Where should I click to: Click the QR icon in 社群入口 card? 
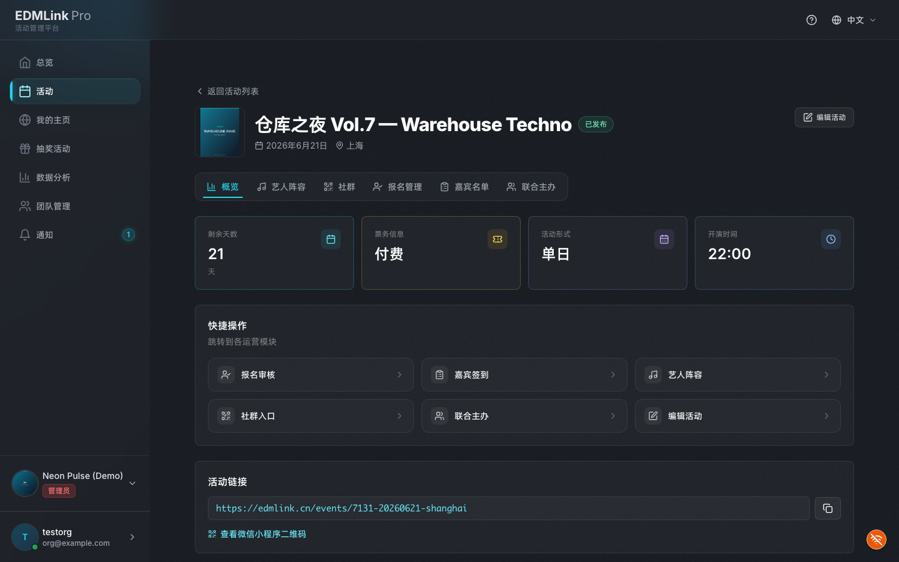[226, 416]
